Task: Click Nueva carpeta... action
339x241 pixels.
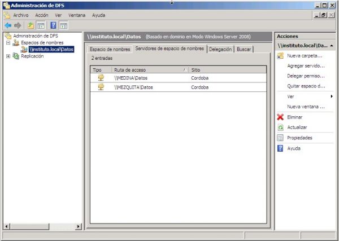Action: pos(305,56)
